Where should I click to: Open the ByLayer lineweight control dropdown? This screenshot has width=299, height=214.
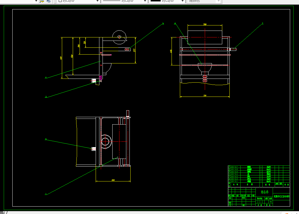click(x=182, y=1)
